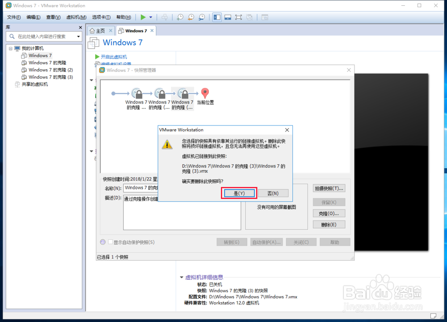Click the 没有可用的屏幕截图 preview area
Viewport: 447px width, 322px height.
point(277,207)
